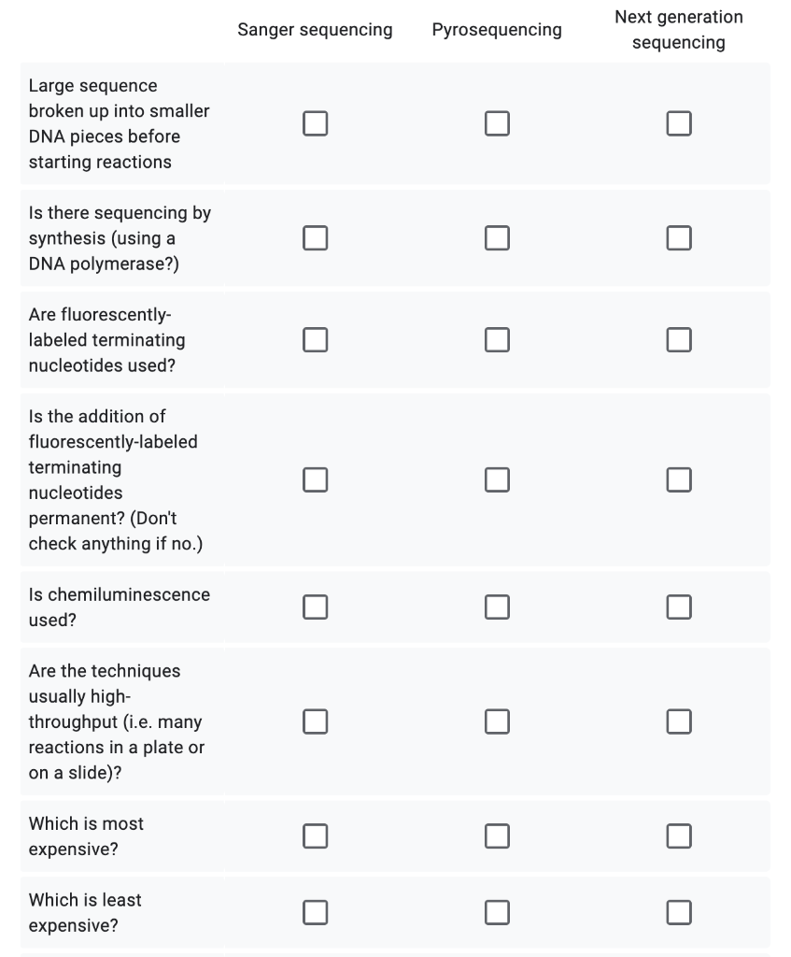791x957 pixels.
Task: Tick Next generation sequencing for high-throughput row
Action: 679,721
